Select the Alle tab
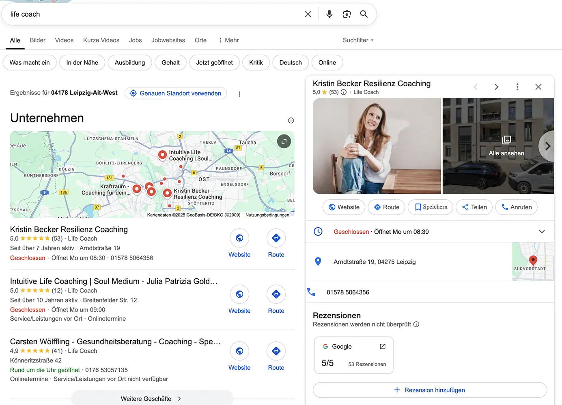 click(x=15, y=40)
